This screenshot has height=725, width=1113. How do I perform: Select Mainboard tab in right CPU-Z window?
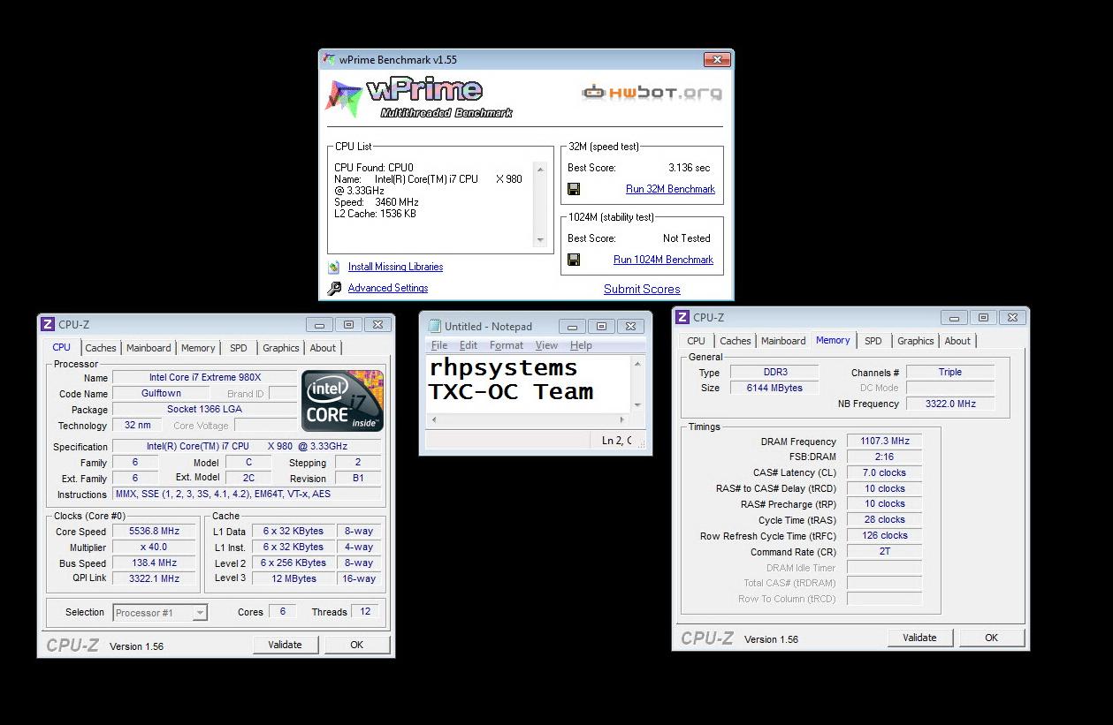pyautogui.click(x=783, y=341)
